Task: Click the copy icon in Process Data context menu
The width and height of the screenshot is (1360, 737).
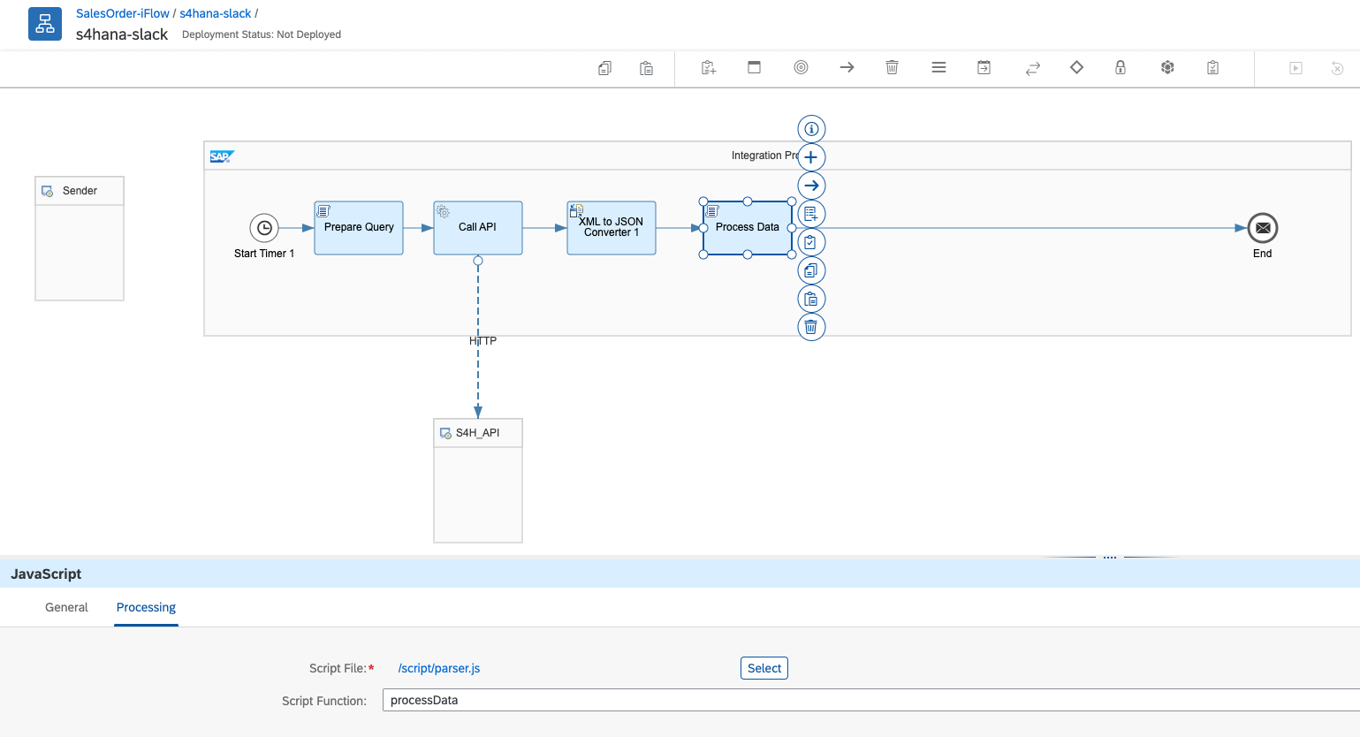Action: point(811,270)
